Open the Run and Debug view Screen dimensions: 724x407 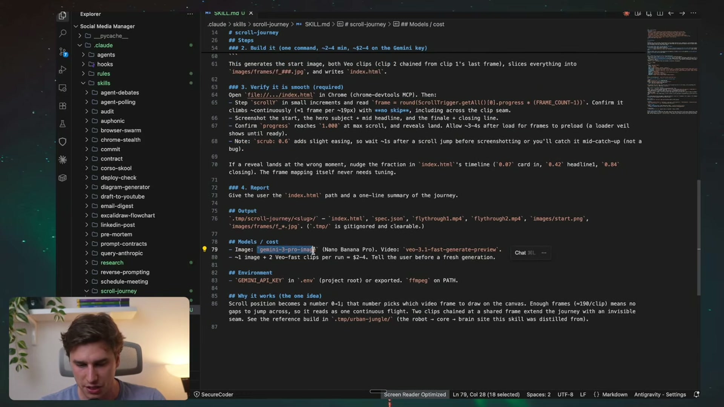click(63, 70)
